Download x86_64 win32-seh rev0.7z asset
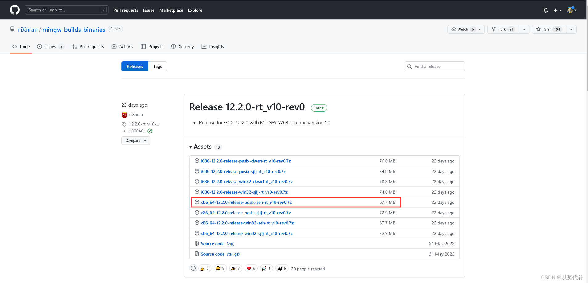The width and height of the screenshot is (588, 283). (x=247, y=223)
